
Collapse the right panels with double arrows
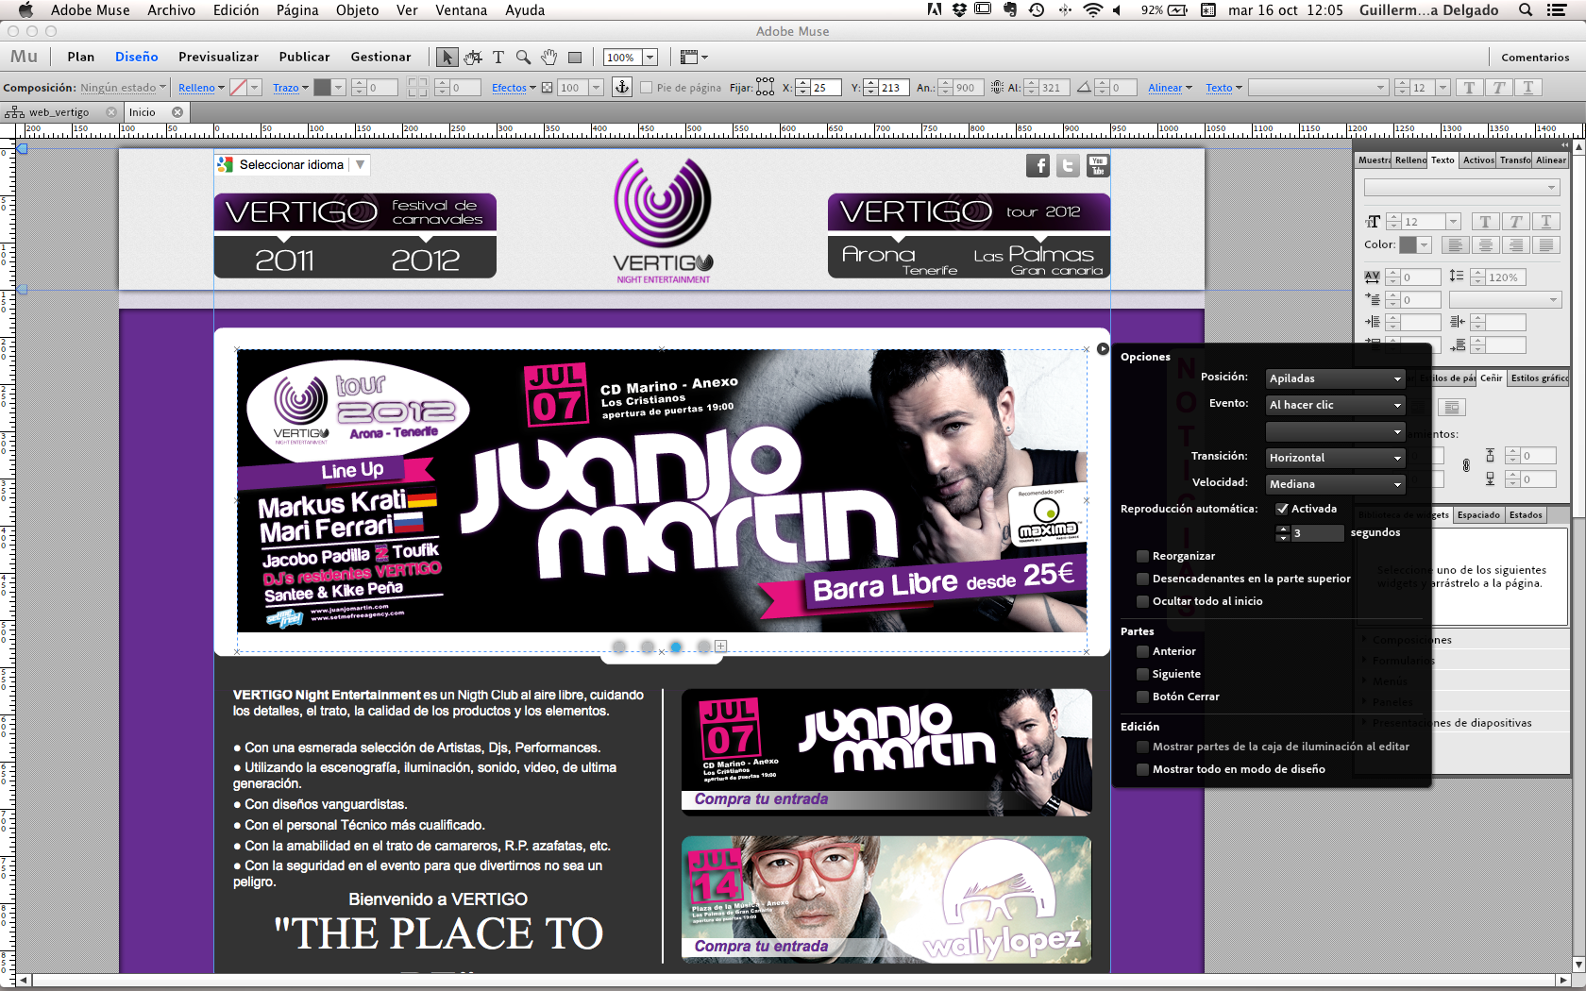tap(1564, 145)
